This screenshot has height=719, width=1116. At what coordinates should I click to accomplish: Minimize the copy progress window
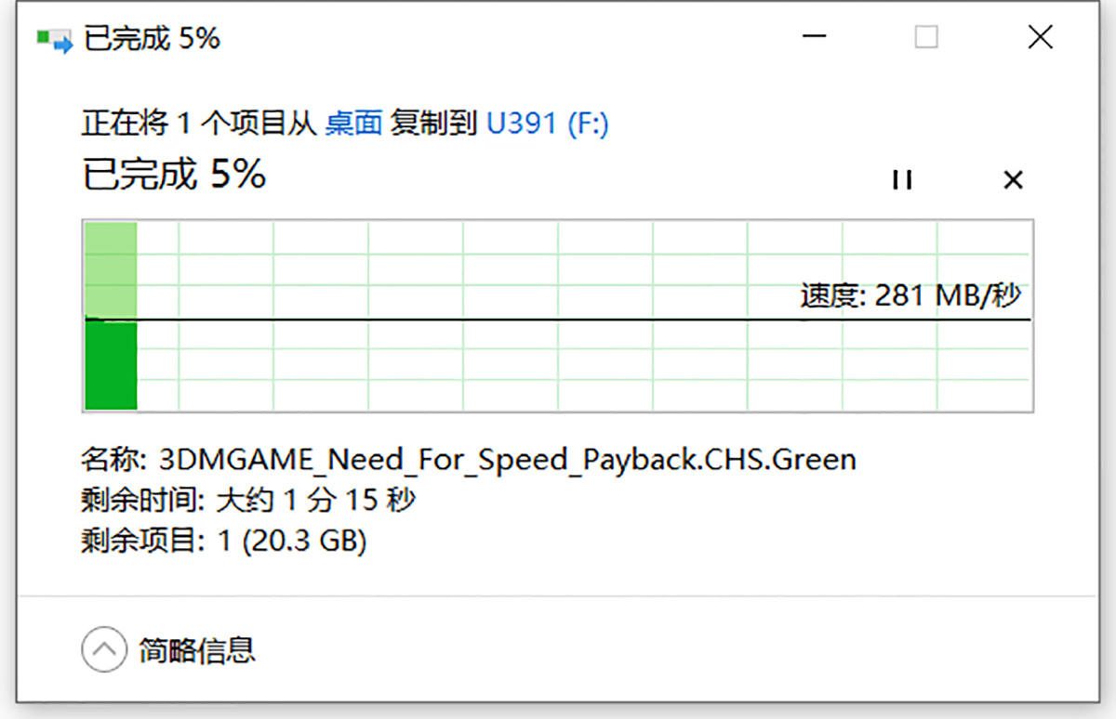coord(815,38)
